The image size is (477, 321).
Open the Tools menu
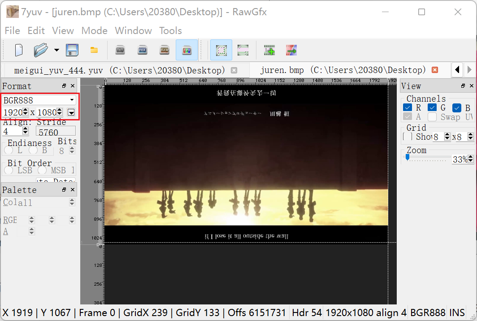[170, 30]
